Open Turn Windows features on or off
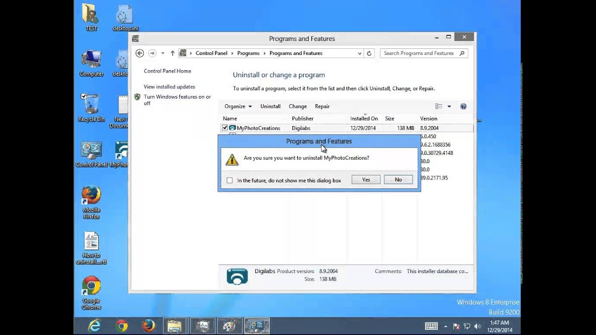 177,100
